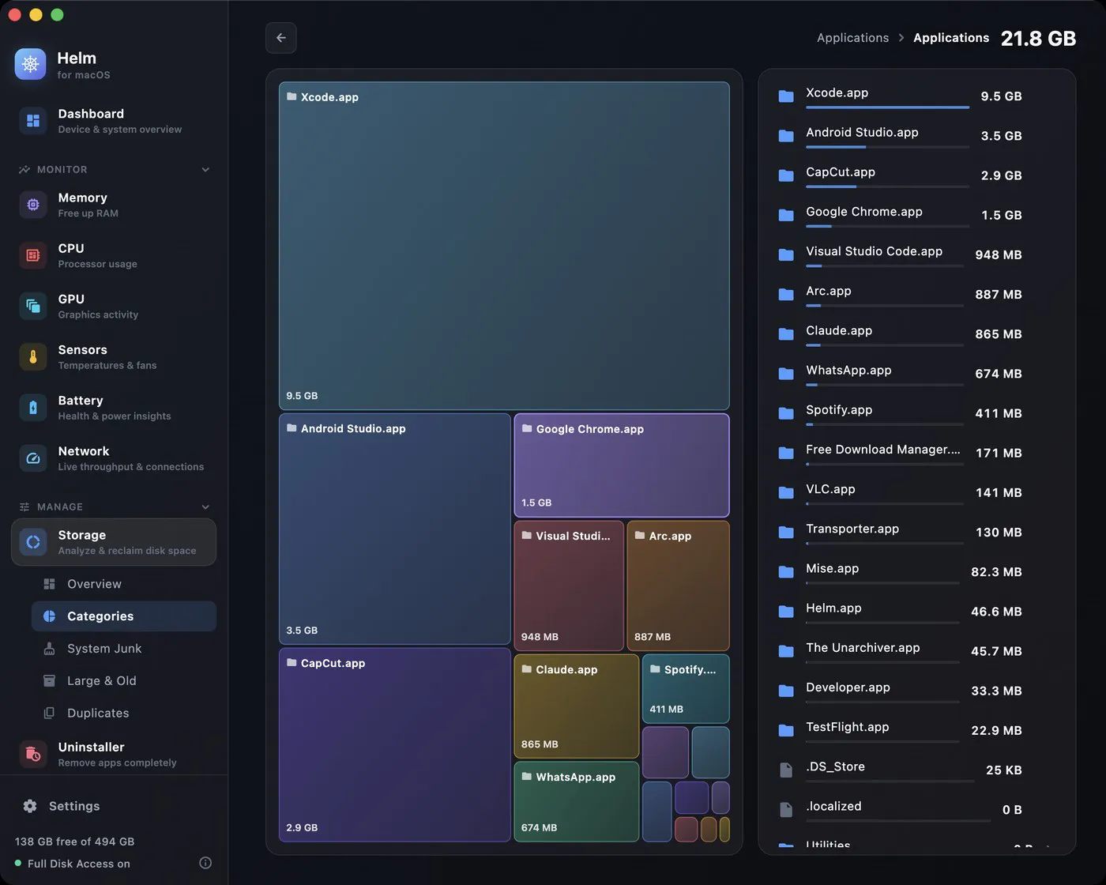Click the info icon beside Full Disk Access

click(x=205, y=863)
